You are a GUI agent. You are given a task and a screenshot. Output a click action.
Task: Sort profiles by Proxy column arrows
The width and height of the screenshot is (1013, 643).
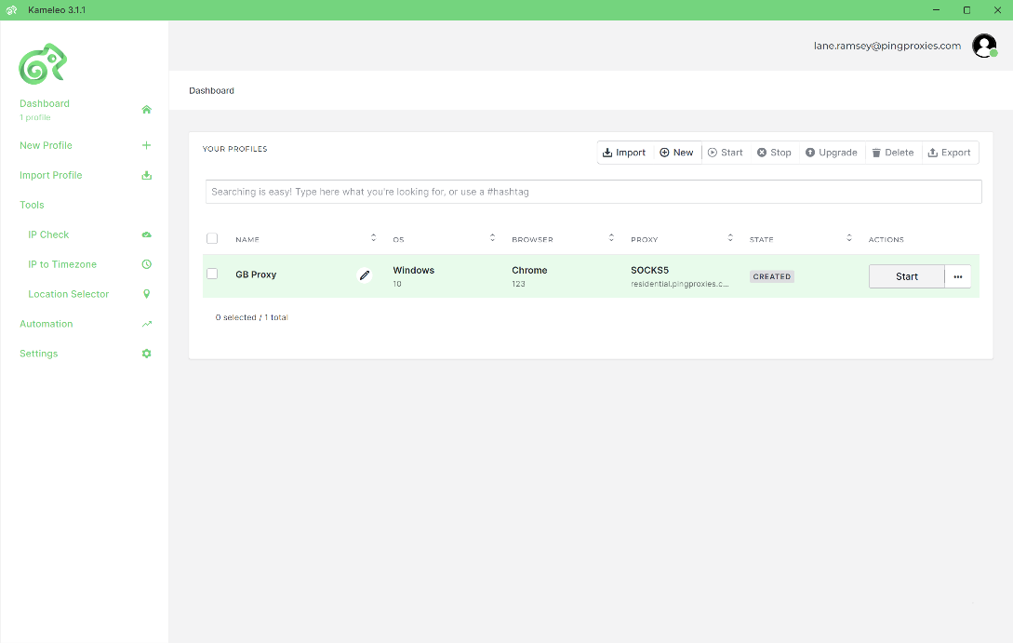coord(730,238)
